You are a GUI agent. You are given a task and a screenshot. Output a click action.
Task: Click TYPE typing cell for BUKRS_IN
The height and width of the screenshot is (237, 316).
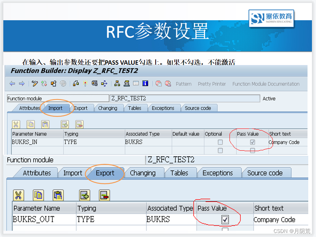[x=94, y=142]
